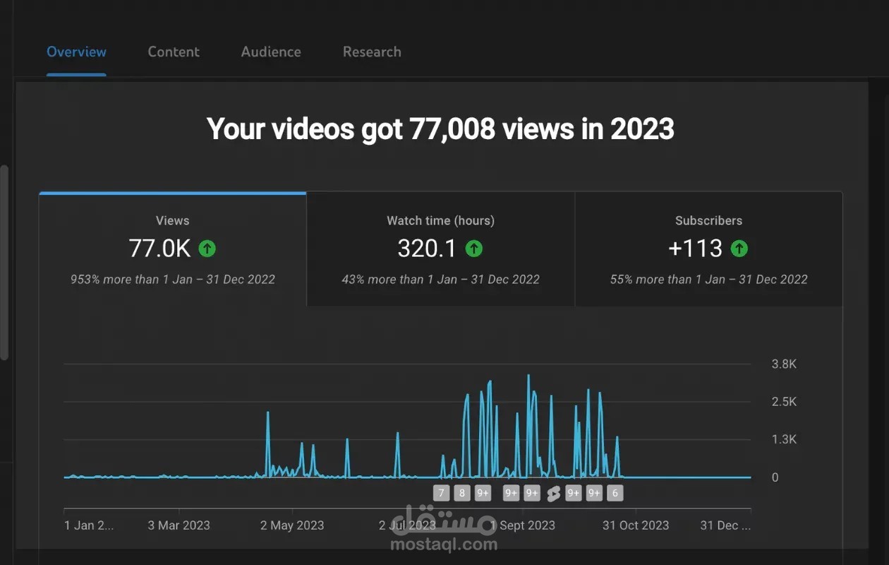The width and height of the screenshot is (889, 565).
Task: Click the '+113' subscribers value
Action: point(695,249)
